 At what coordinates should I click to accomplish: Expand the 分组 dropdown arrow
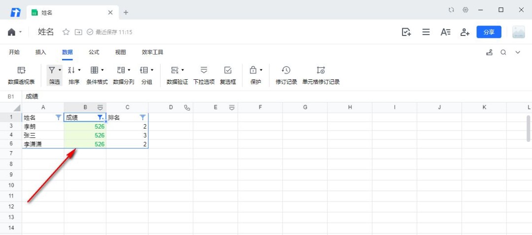click(152, 70)
